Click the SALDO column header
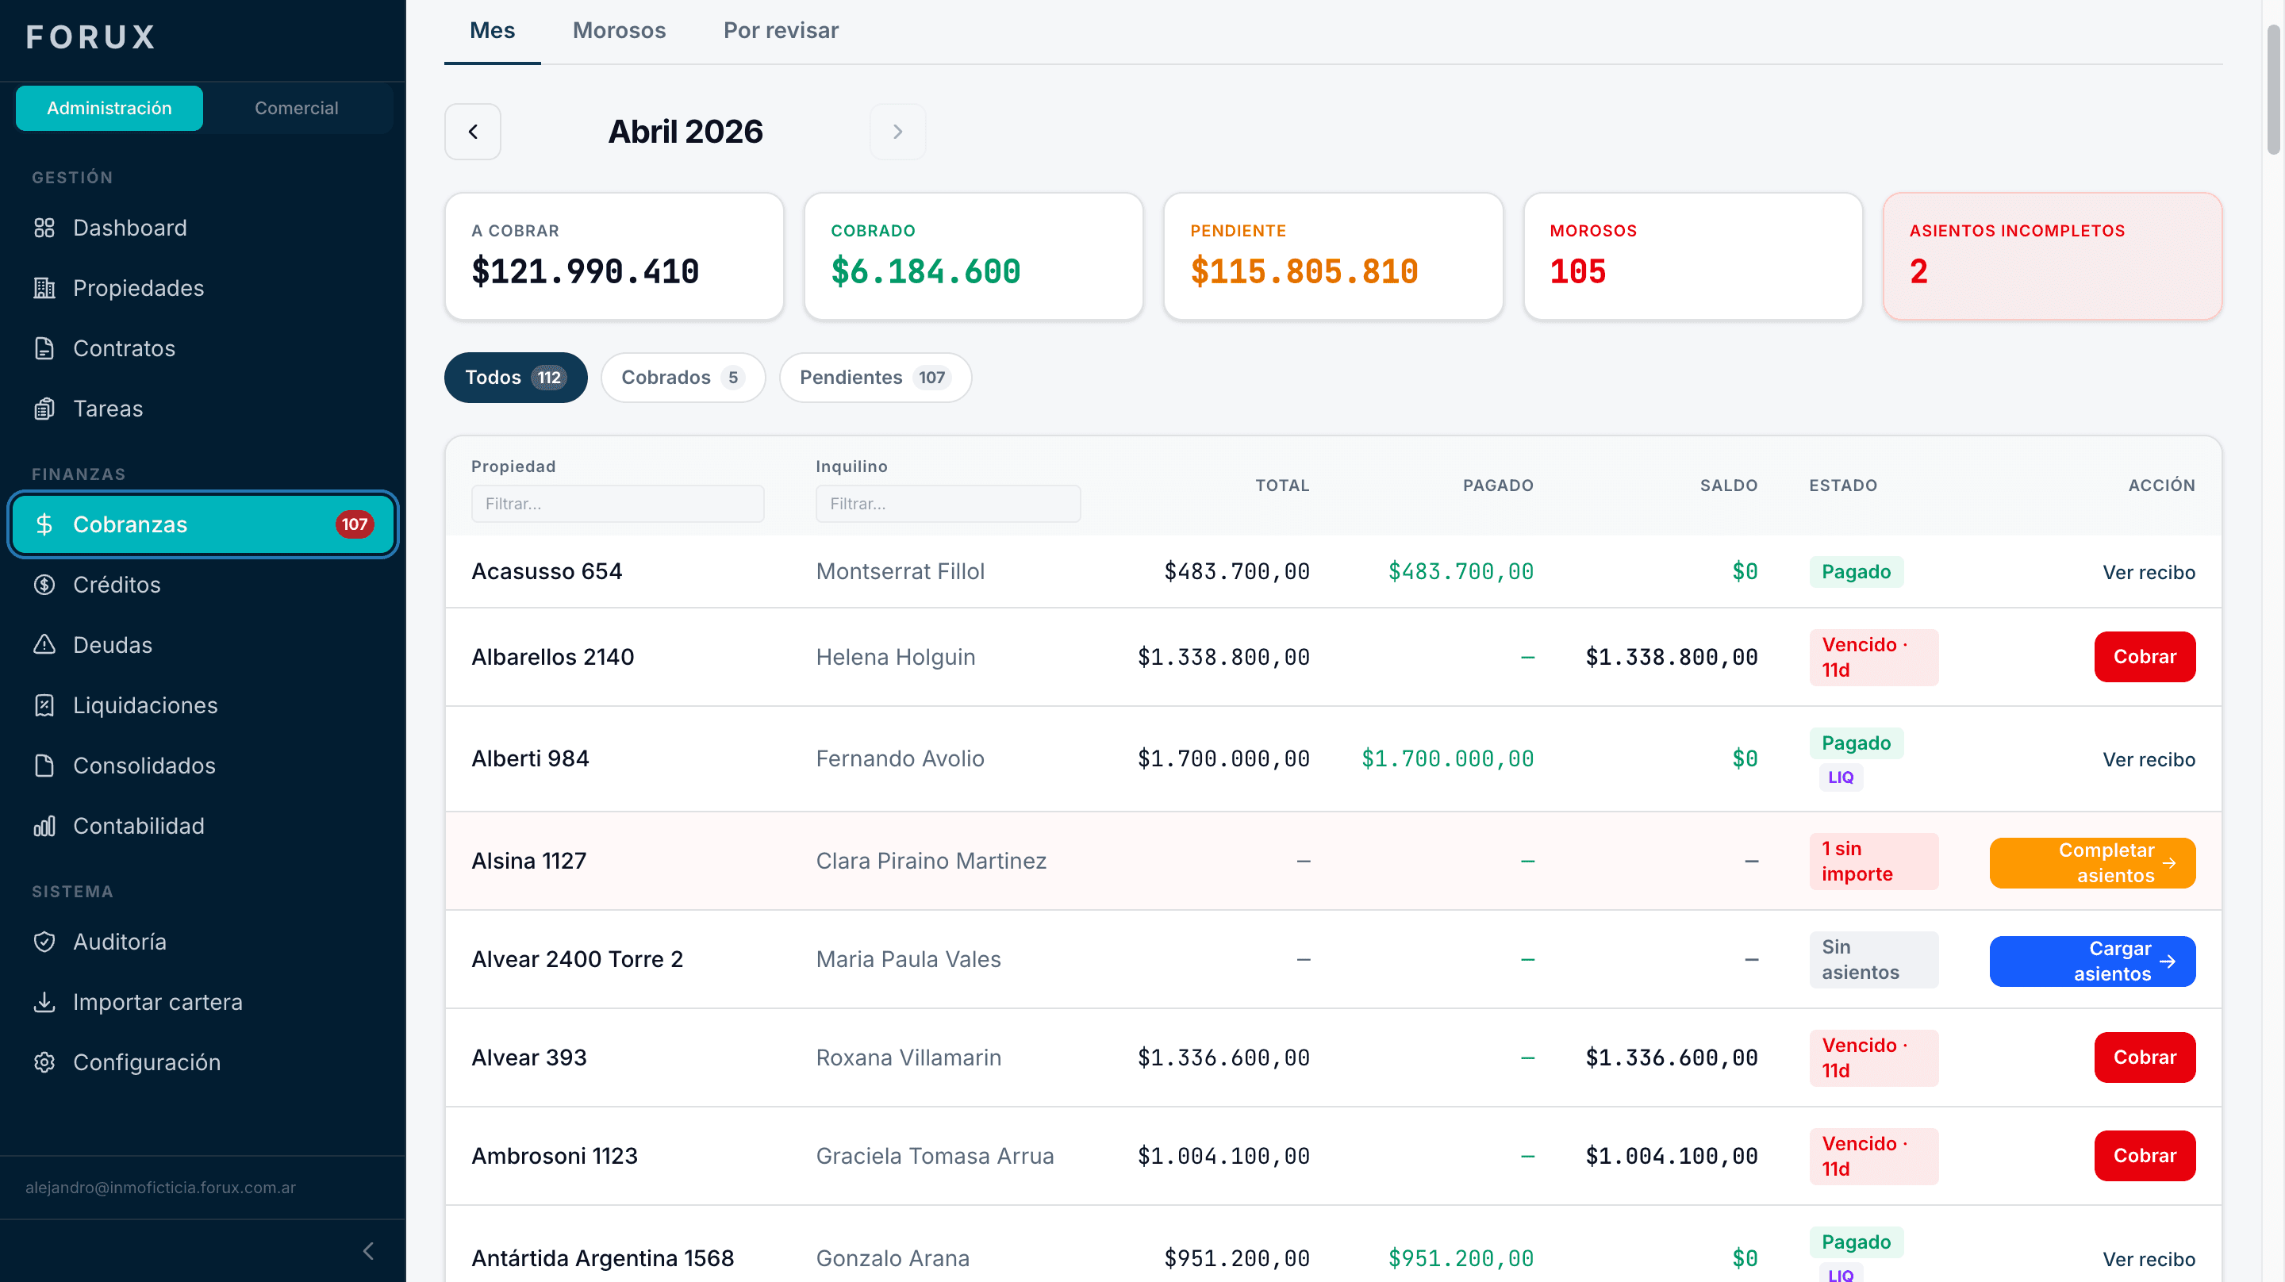Screen dimensions: 2285x1282 [1728, 486]
